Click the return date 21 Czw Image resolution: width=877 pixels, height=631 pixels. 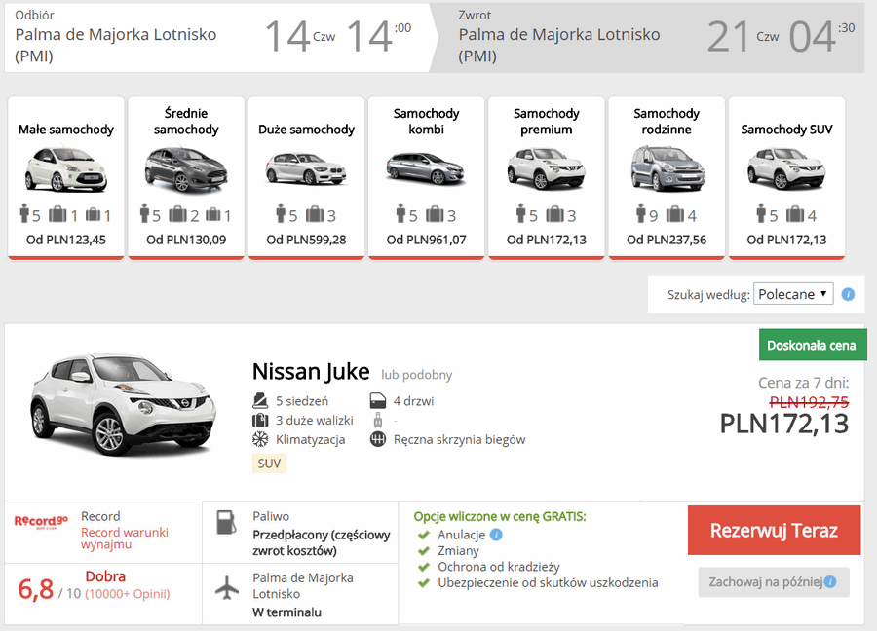(x=744, y=37)
